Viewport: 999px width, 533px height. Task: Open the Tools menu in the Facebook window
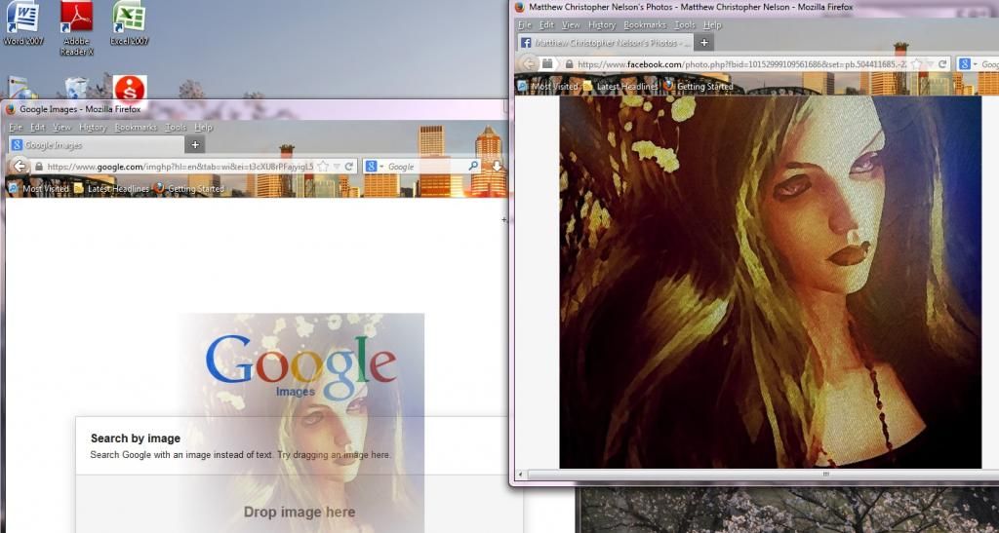[684, 24]
